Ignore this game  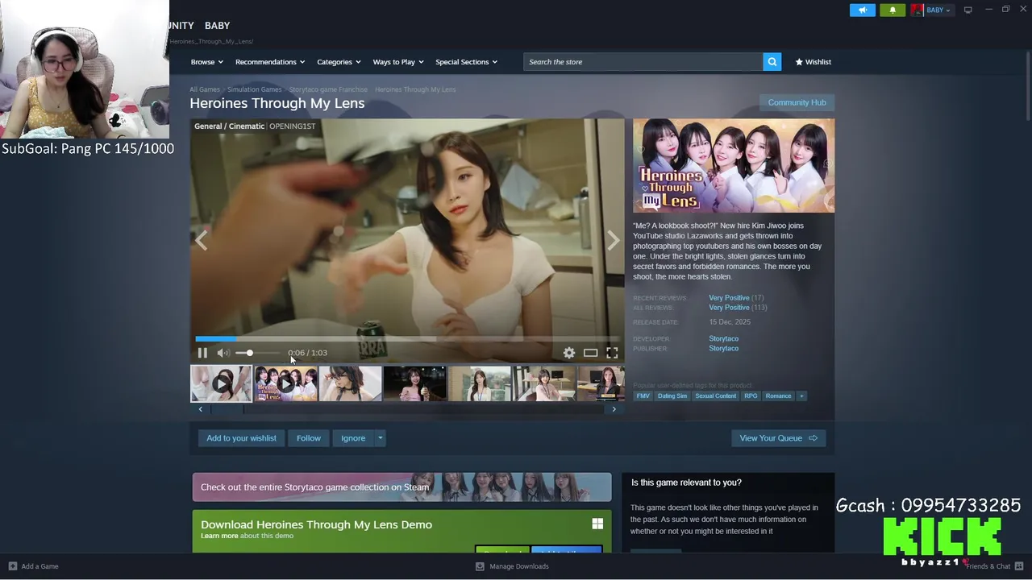(353, 438)
